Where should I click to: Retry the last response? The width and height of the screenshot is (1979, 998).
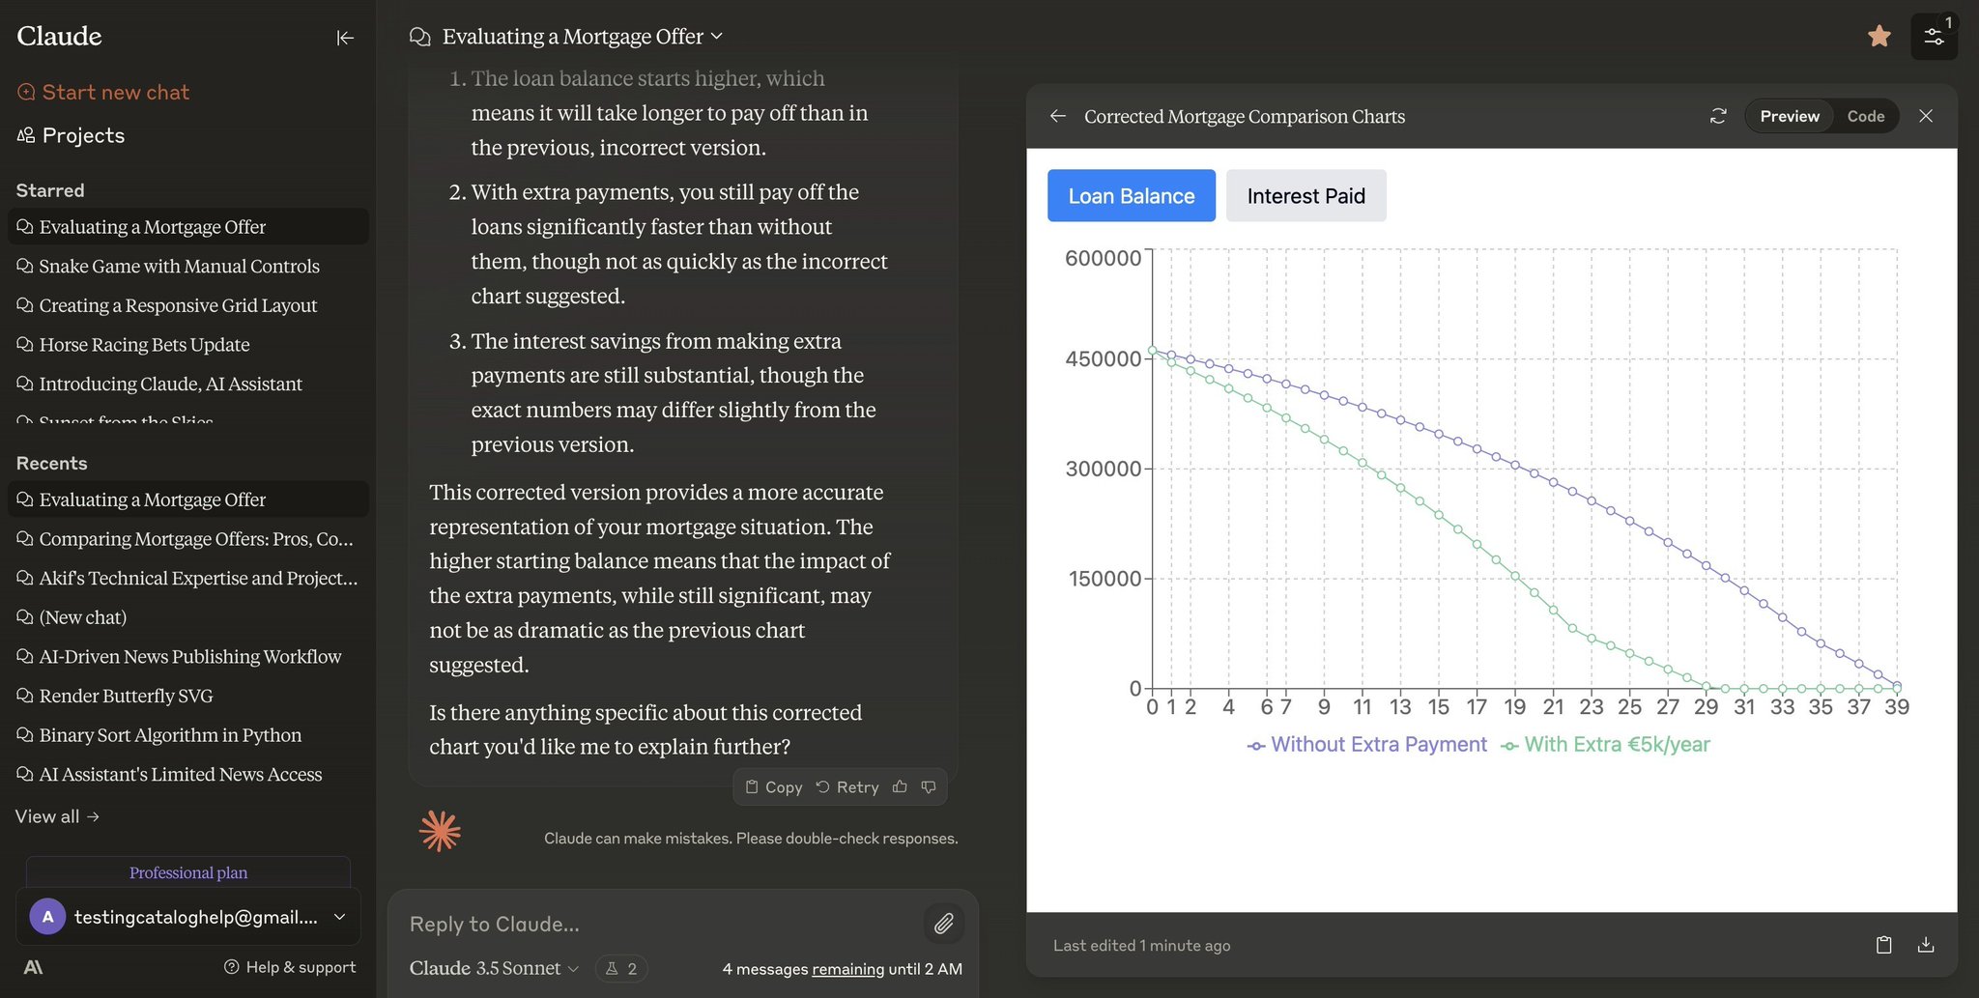[x=847, y=786]
